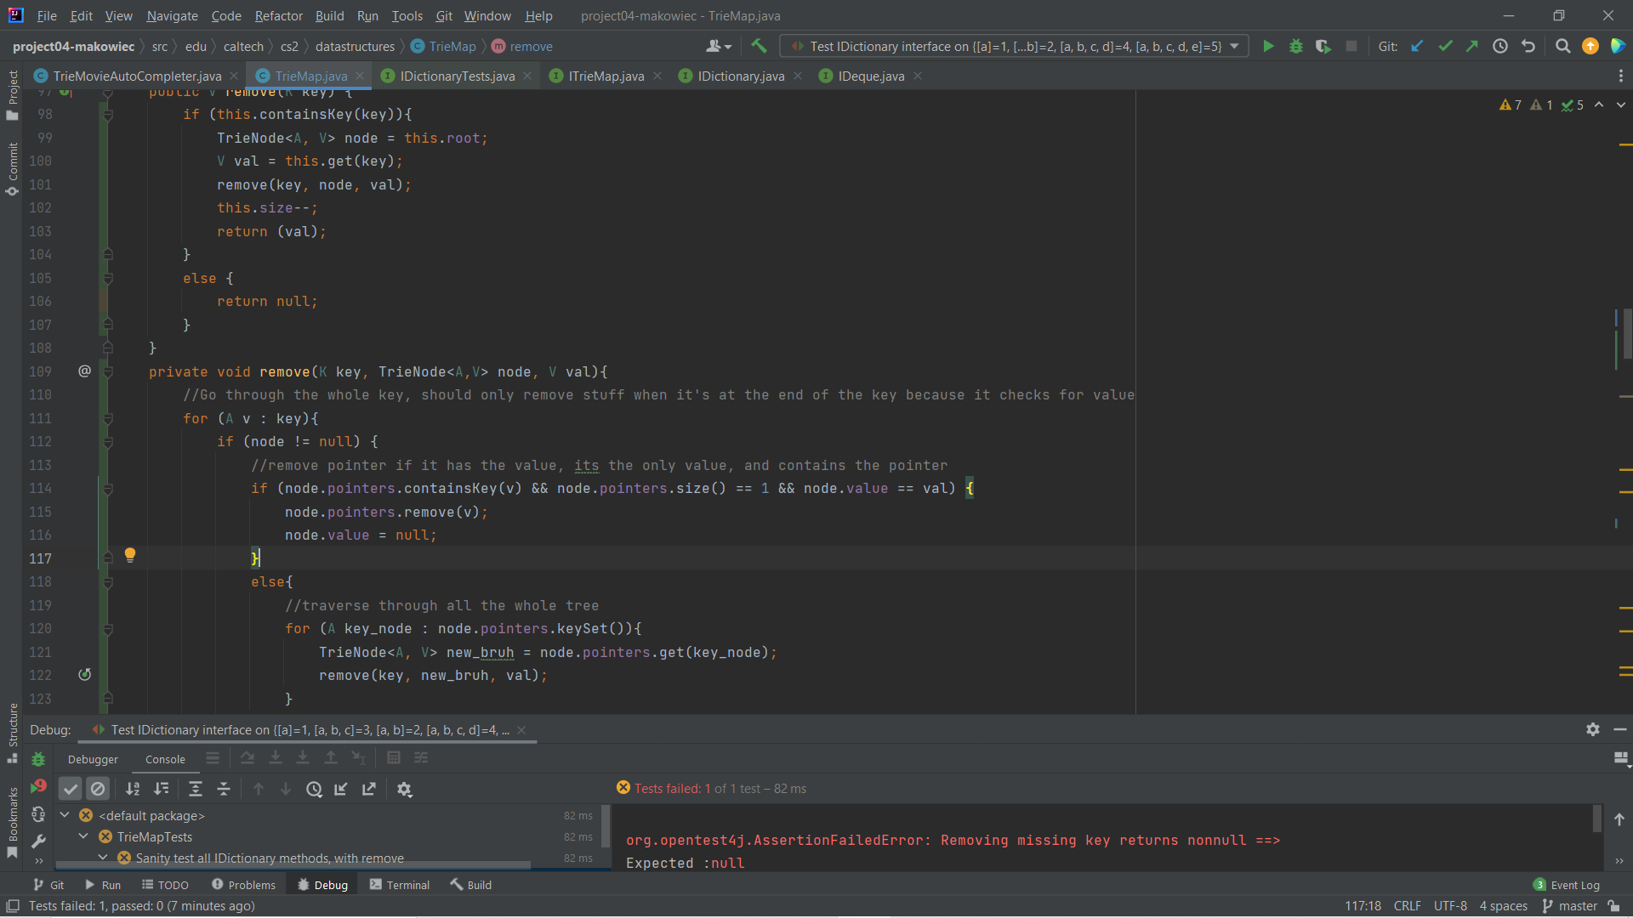
Task: Collapse the default package tree node
Action: tap(65, 815)
